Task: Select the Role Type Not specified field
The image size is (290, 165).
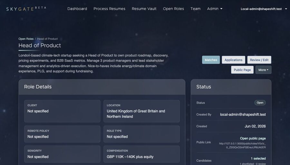Action: point(141,134)
